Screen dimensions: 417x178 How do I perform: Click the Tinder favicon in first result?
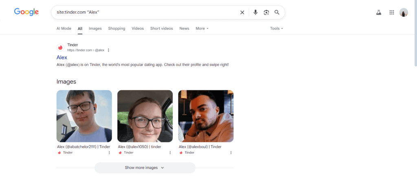60,48
